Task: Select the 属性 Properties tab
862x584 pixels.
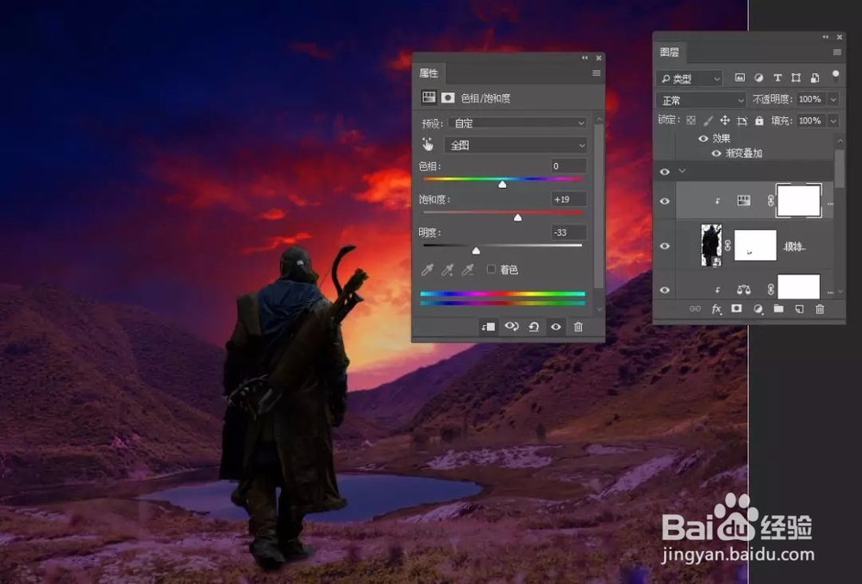Action: click(x=428, y=73)
